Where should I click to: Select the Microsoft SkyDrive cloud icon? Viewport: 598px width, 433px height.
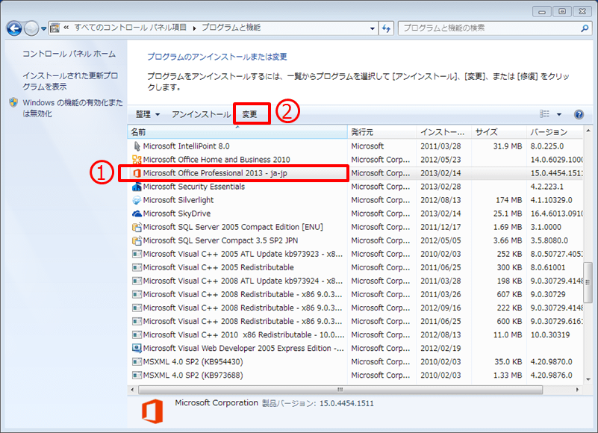pyautogui.click(x=137, y=214)
